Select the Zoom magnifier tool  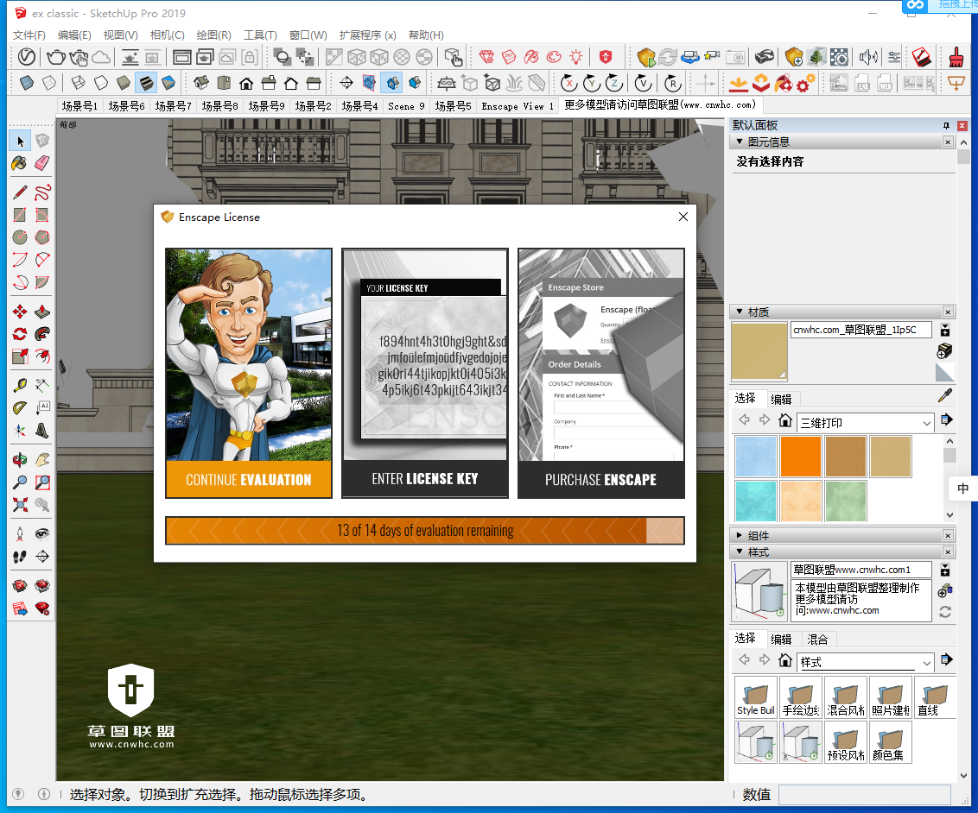tap(20, 482)
